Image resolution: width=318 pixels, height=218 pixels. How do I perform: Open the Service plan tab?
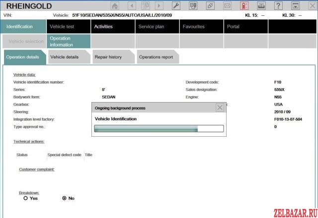click(x=157, y=26)
